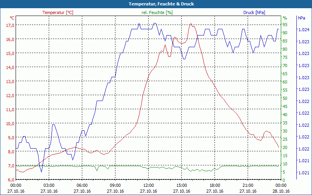This screenshot has height=195, width=312.
Task: Click the '50' humidity axis tick
Action: (x=285, y=98)
